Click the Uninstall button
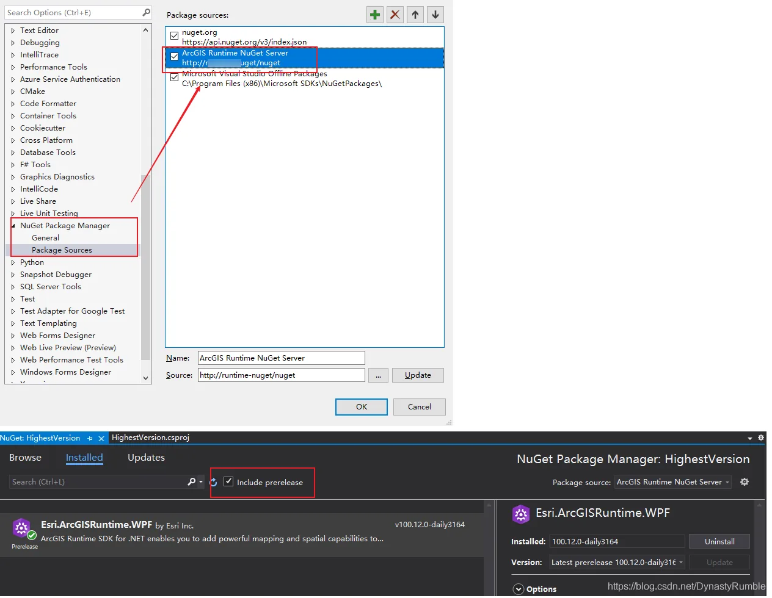This screenshot has height=598, width=772. [x=719, y=542]
